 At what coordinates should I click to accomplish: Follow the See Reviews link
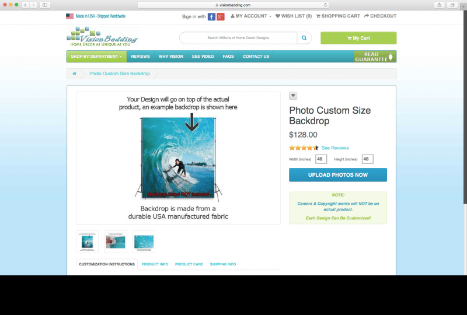point(334,148)
